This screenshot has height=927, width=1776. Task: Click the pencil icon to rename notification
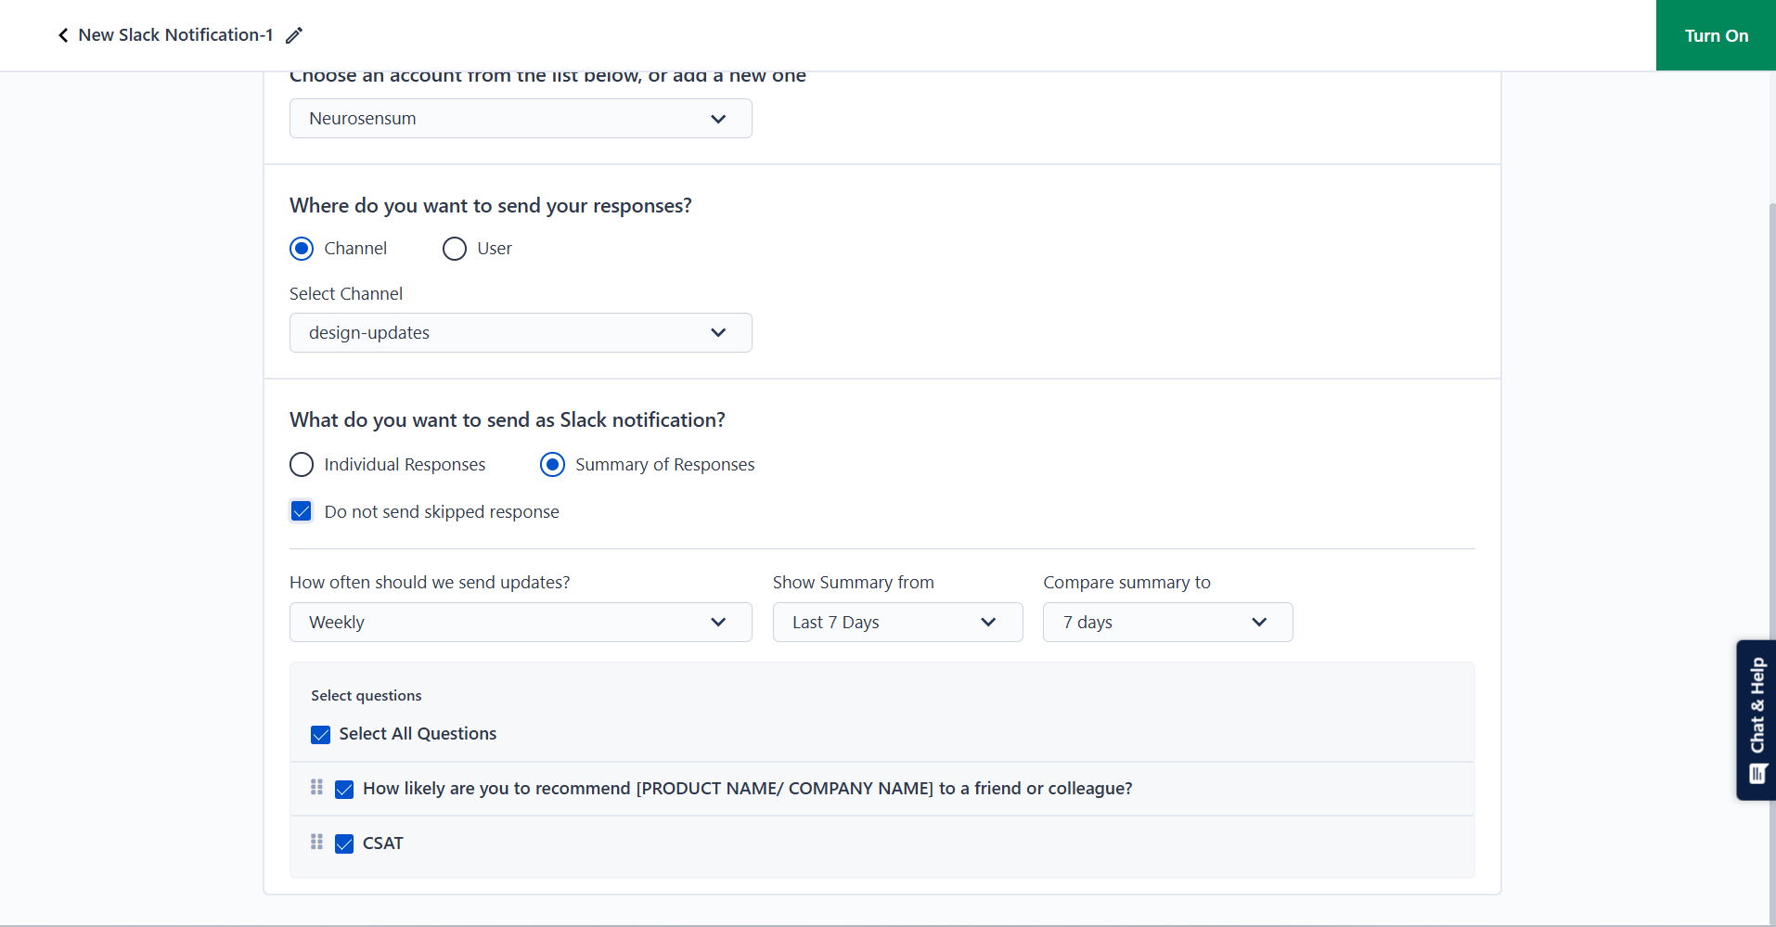[x=294, y=35]
